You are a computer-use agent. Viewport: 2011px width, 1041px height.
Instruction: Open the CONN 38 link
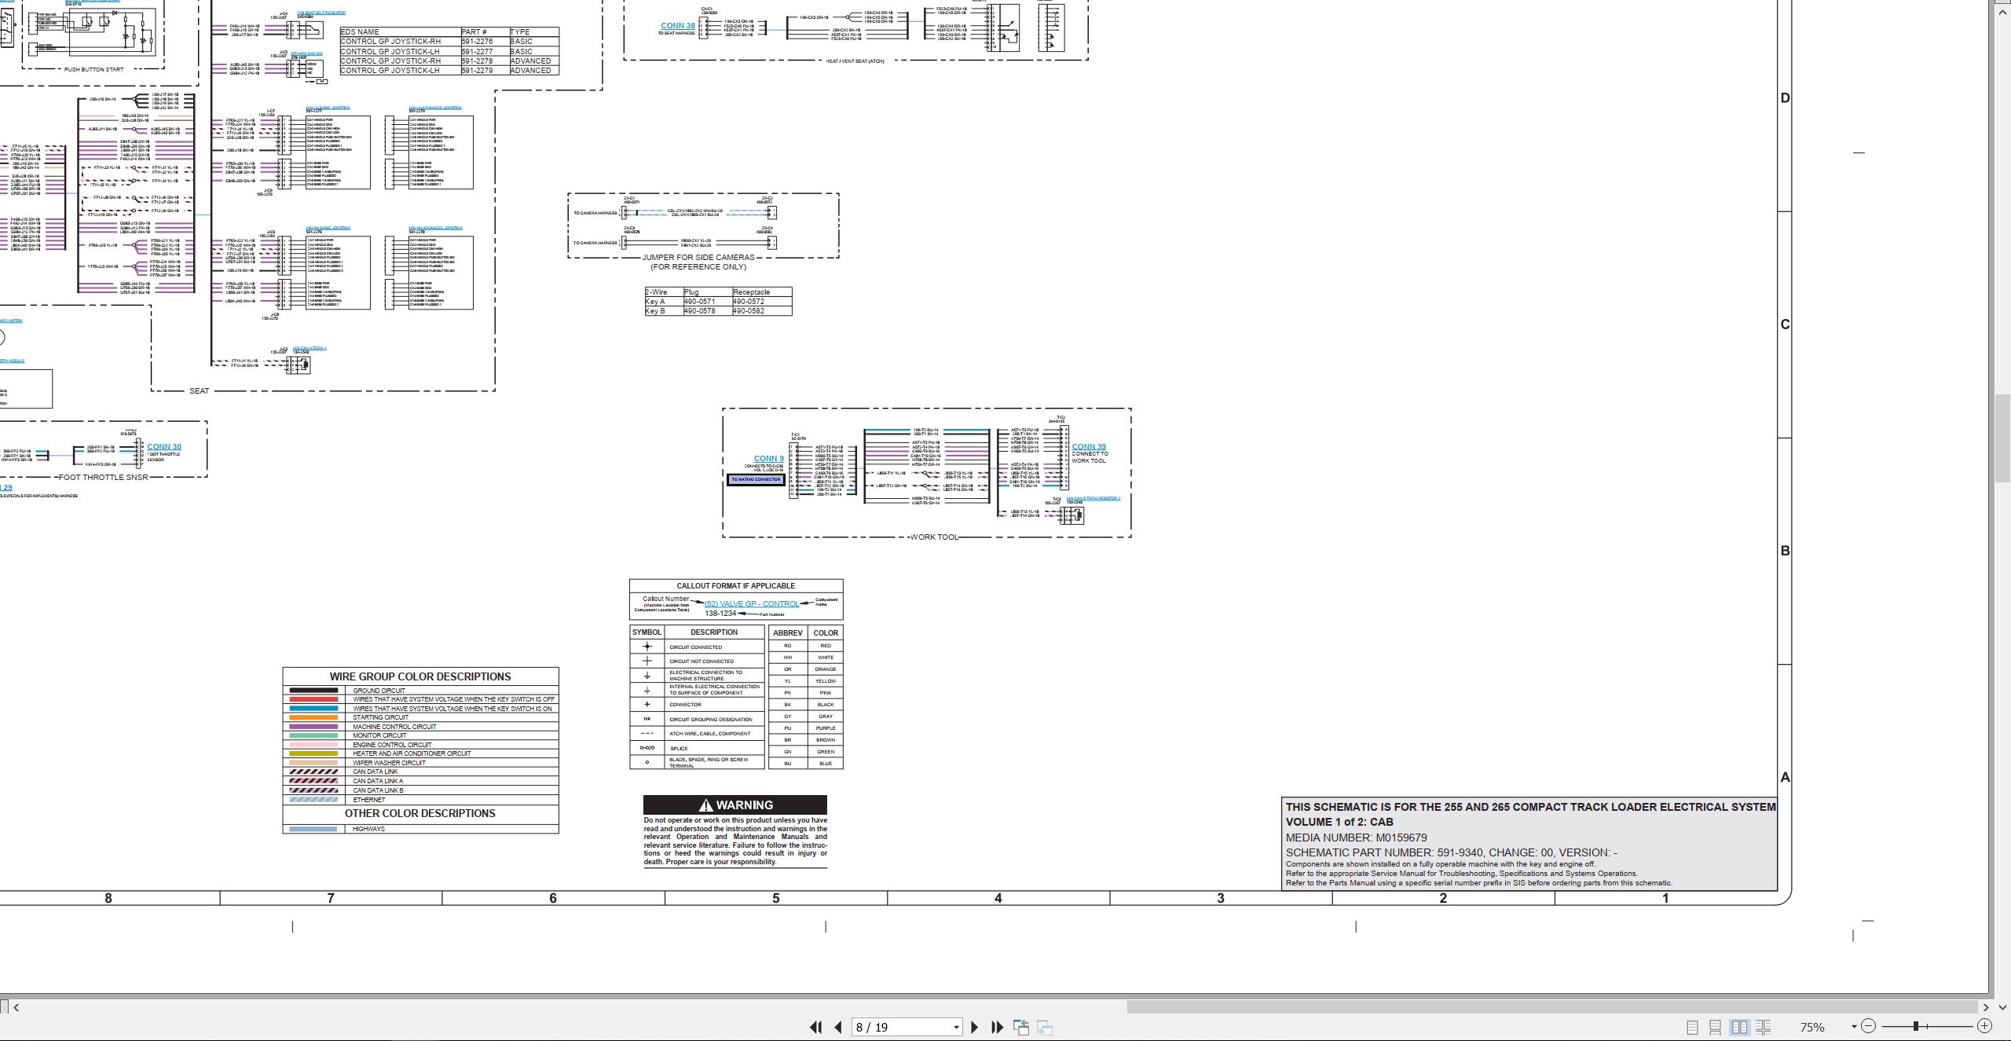click(x=677, y=26)
